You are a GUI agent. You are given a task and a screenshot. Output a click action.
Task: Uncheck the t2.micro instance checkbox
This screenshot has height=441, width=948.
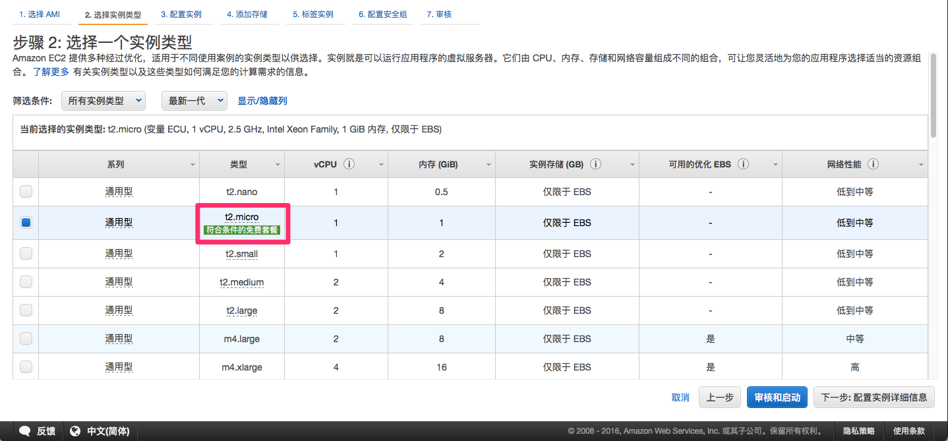click(26, 223)
